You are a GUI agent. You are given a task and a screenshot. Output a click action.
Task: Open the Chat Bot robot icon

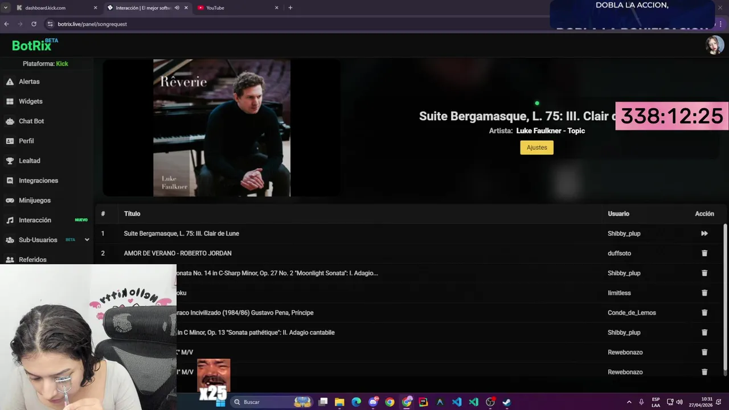(10, 121)
